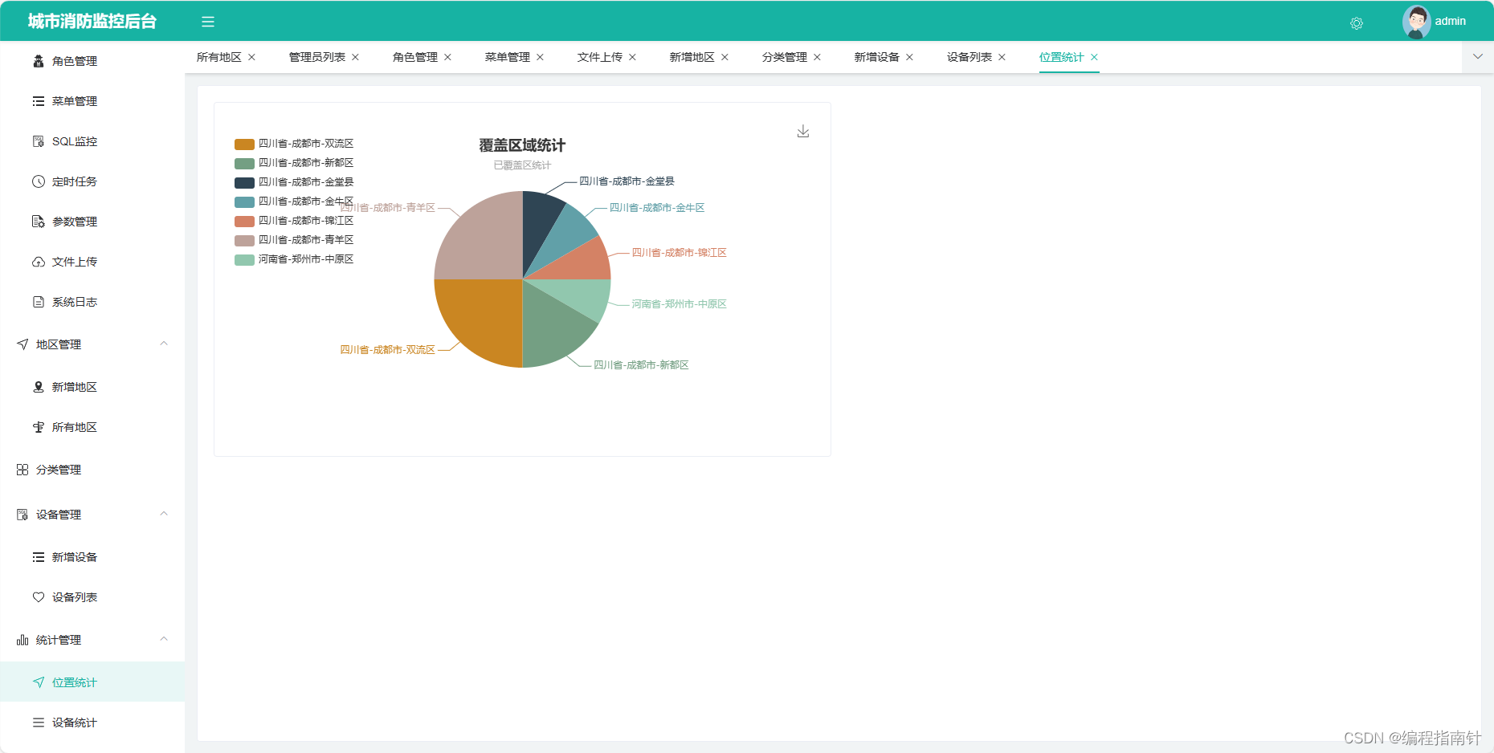Close the 设备列表 tab
Viewport: 1494px width, 753px height.
tap(1002, 57)
